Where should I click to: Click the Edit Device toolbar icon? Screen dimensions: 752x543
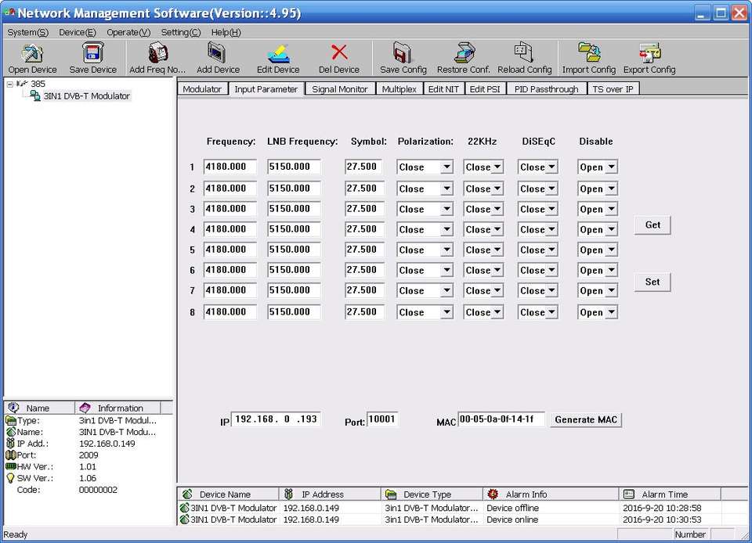pyautogui.click(x=278, y=53)
